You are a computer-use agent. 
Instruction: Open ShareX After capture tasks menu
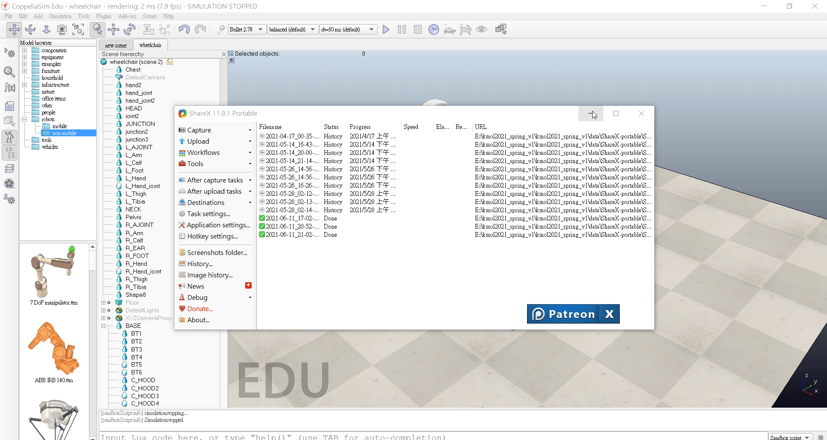(x=215, y=180)
